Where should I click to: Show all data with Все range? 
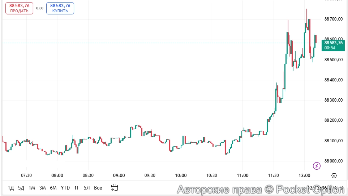(98, 188)
